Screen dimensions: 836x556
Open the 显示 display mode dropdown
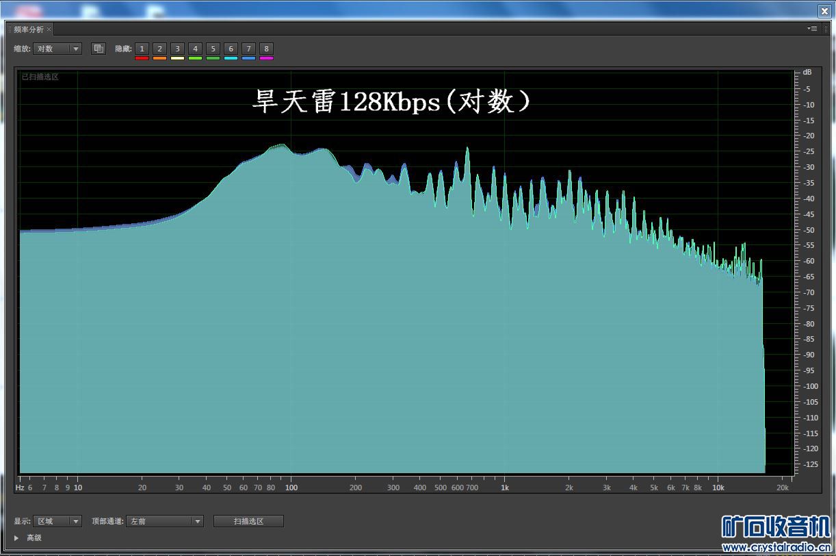(x=57, y=521)
